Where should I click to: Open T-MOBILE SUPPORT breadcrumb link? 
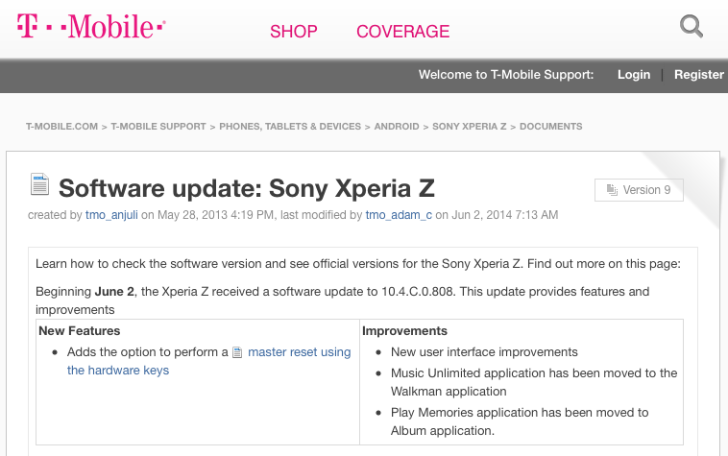click(158, 126)
